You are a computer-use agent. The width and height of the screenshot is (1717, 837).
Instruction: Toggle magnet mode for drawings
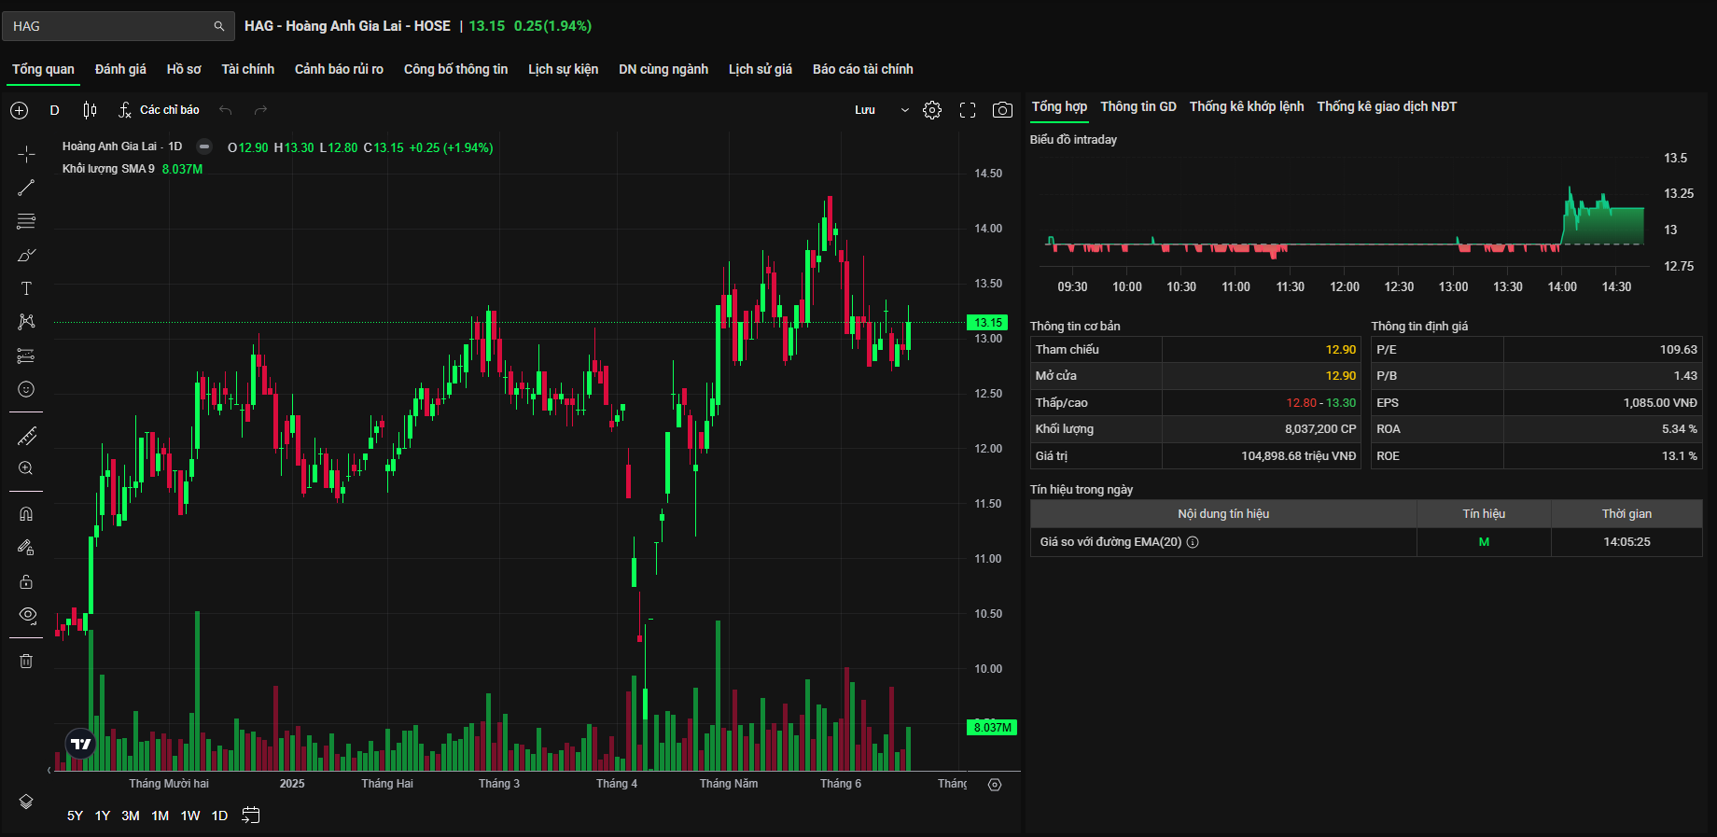coord(26,514)
